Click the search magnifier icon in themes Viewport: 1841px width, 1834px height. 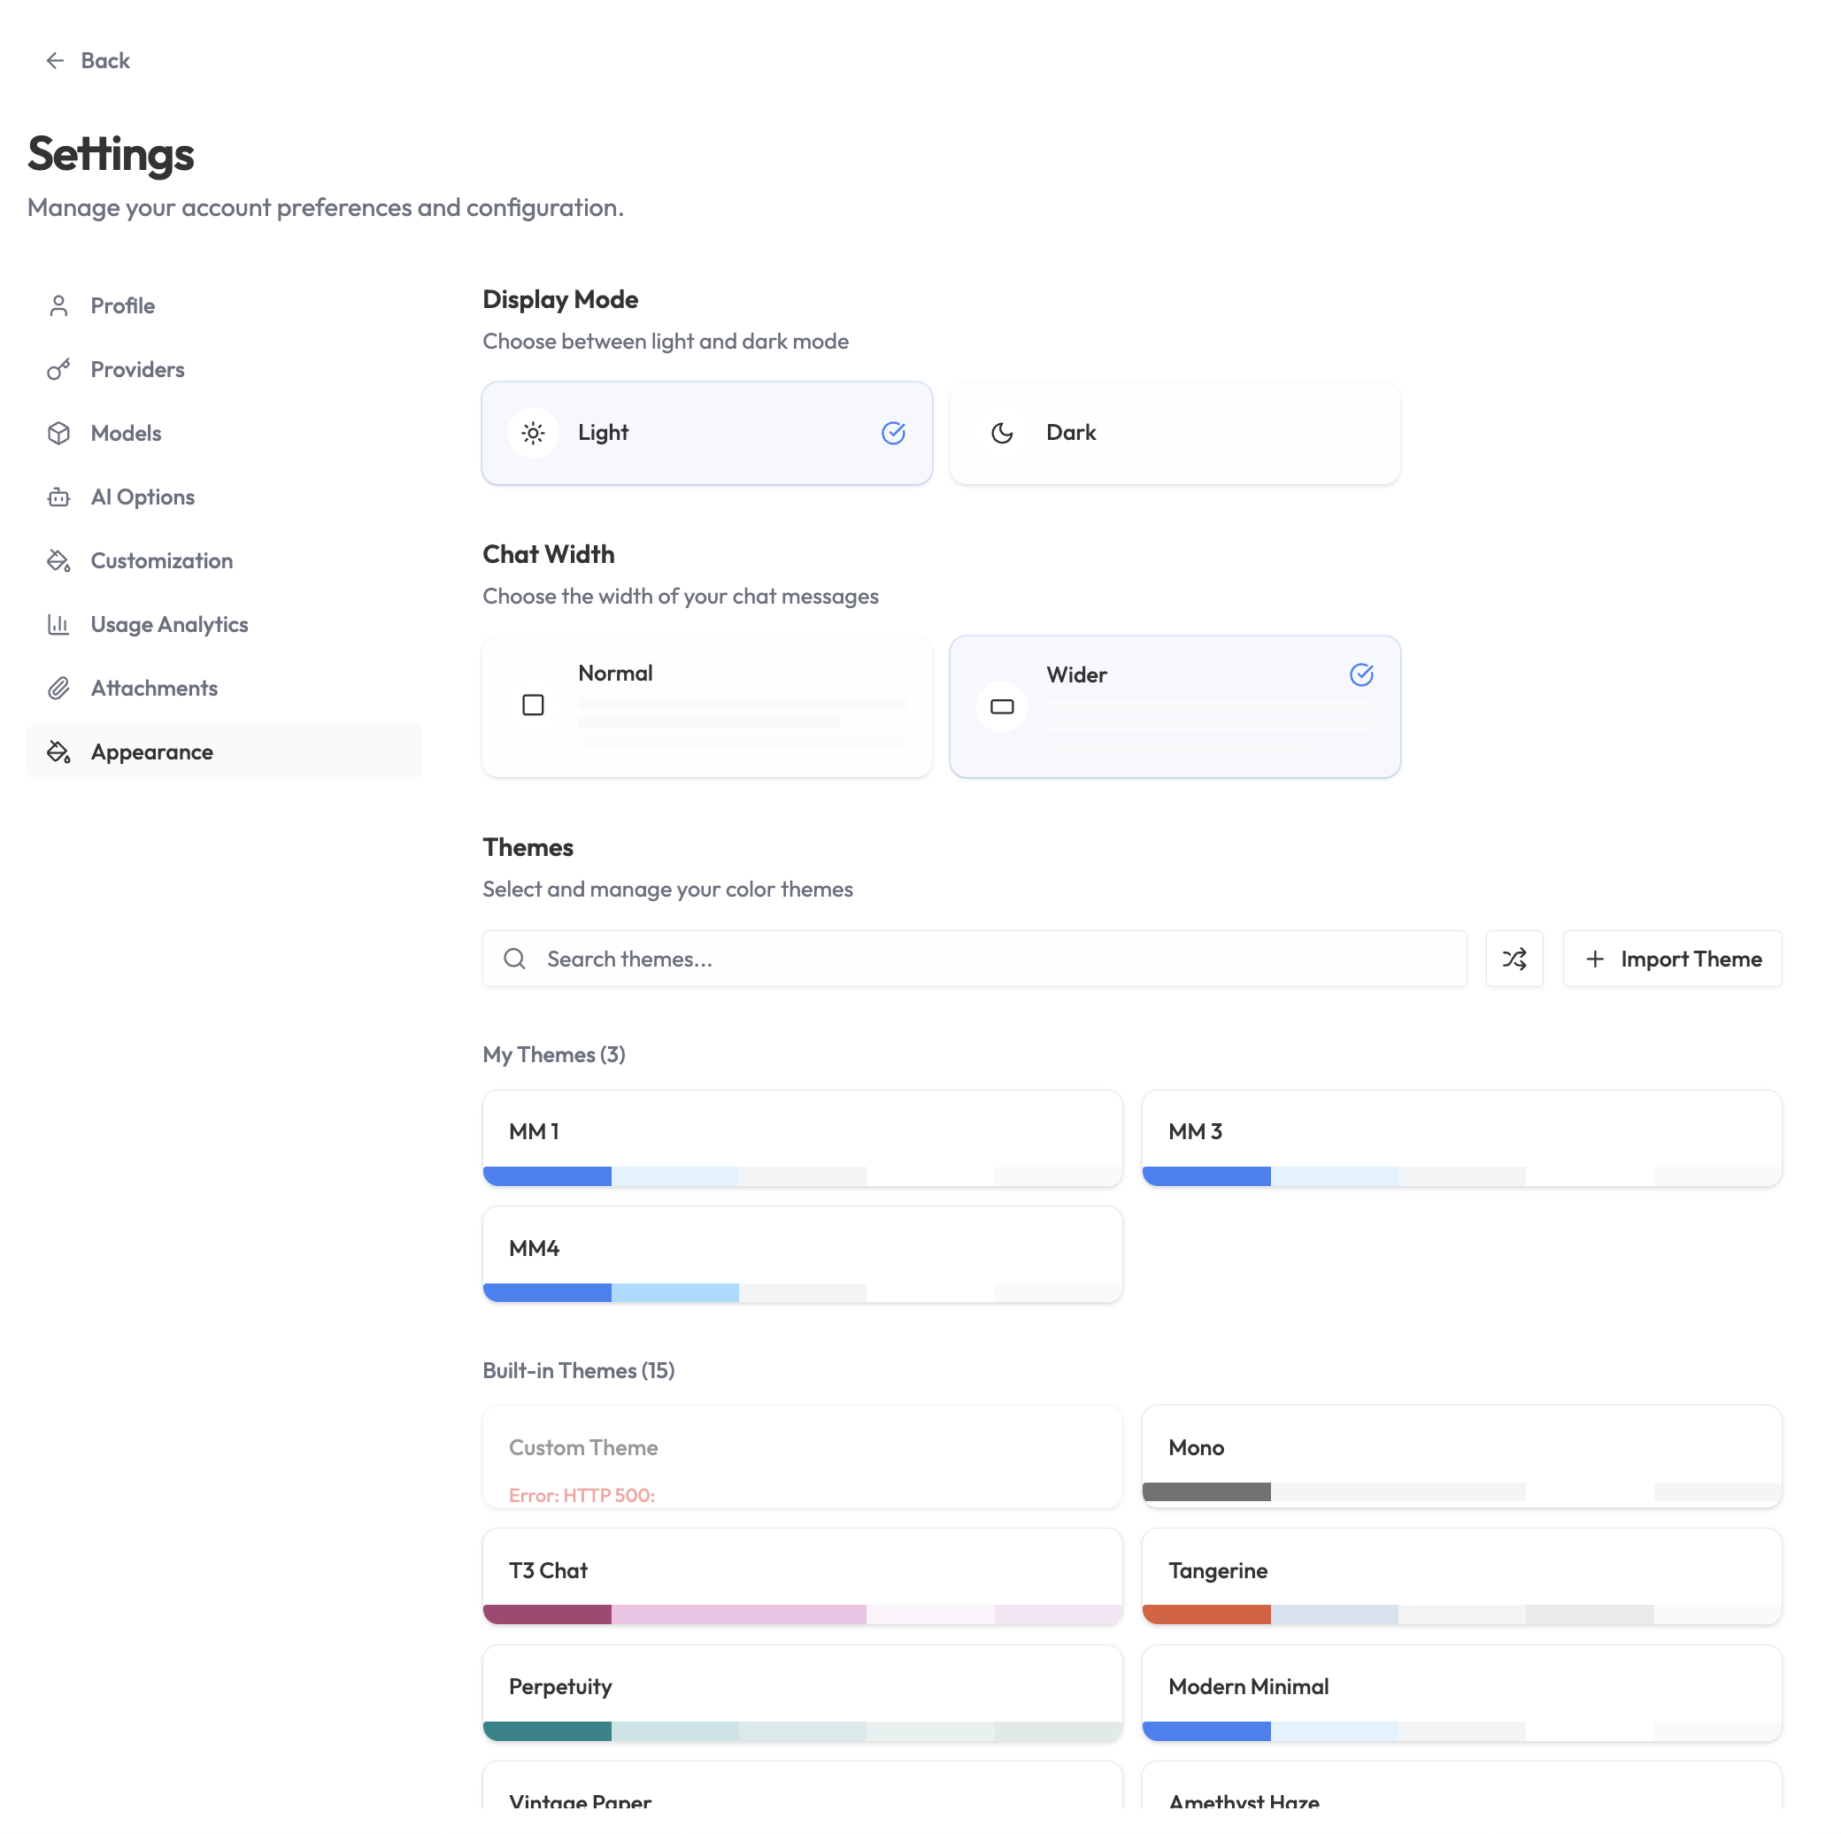(514, 959)
